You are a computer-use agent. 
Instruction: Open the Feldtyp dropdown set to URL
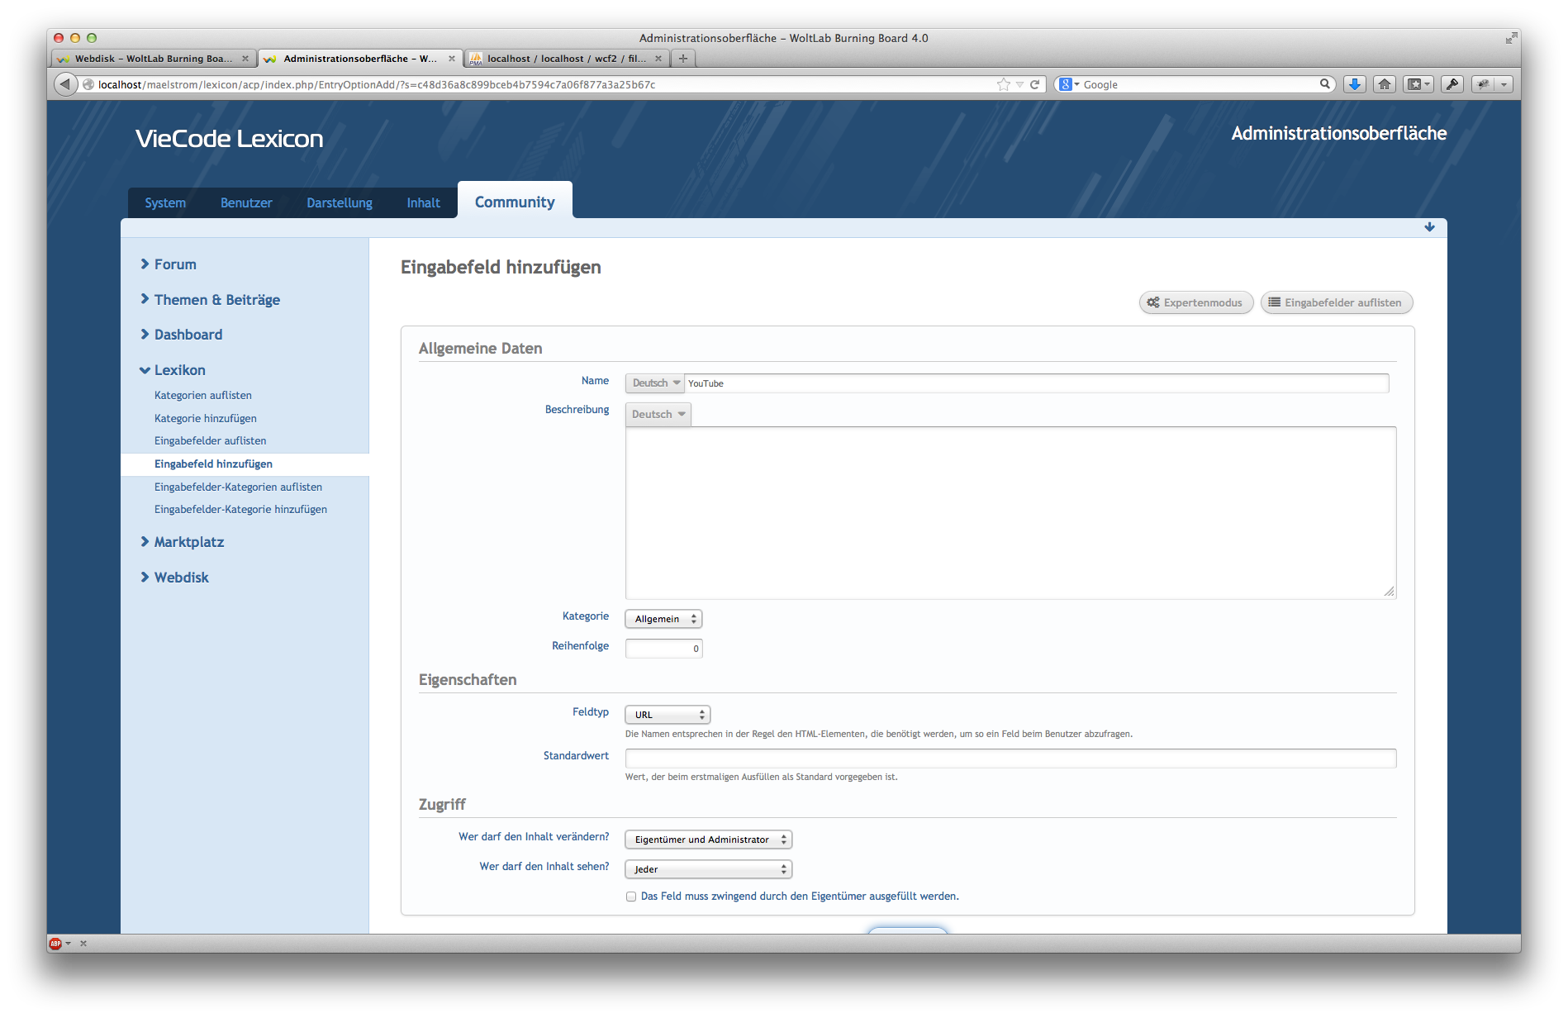[668, 715]
